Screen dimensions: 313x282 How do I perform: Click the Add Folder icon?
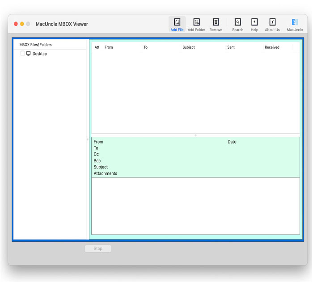(x=196, y=22)
